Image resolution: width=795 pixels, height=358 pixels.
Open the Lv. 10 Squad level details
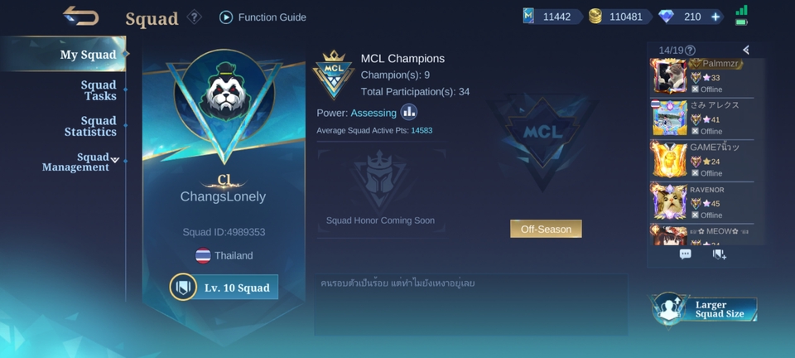pos(224,288)
